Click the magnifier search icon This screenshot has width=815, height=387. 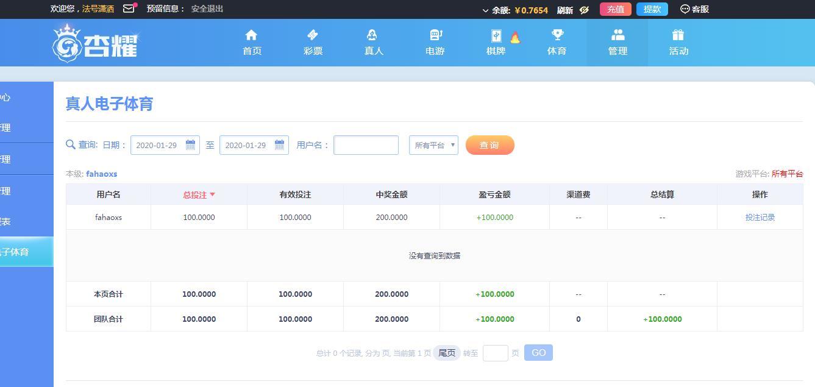[71, 144]
